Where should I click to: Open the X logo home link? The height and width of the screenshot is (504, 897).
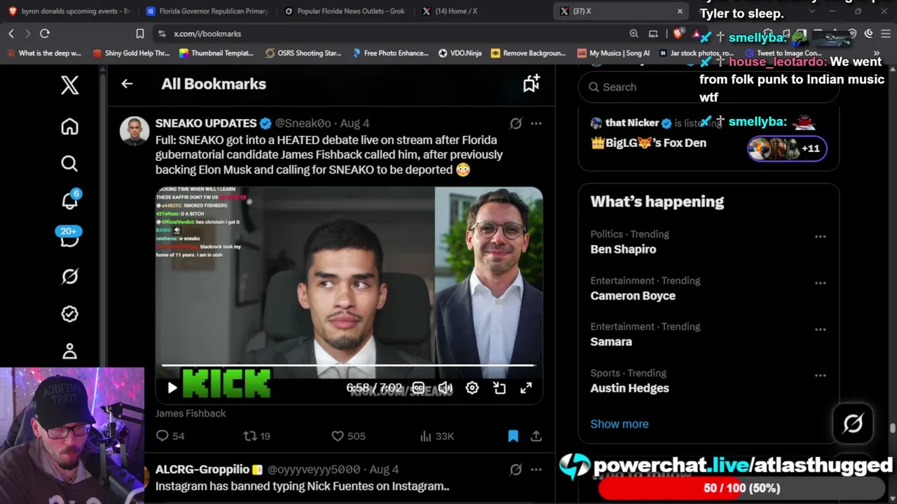pos(69,85)
